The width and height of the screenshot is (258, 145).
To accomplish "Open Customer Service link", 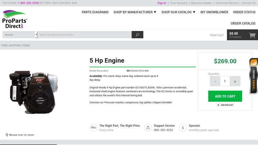I will (227, 3).
